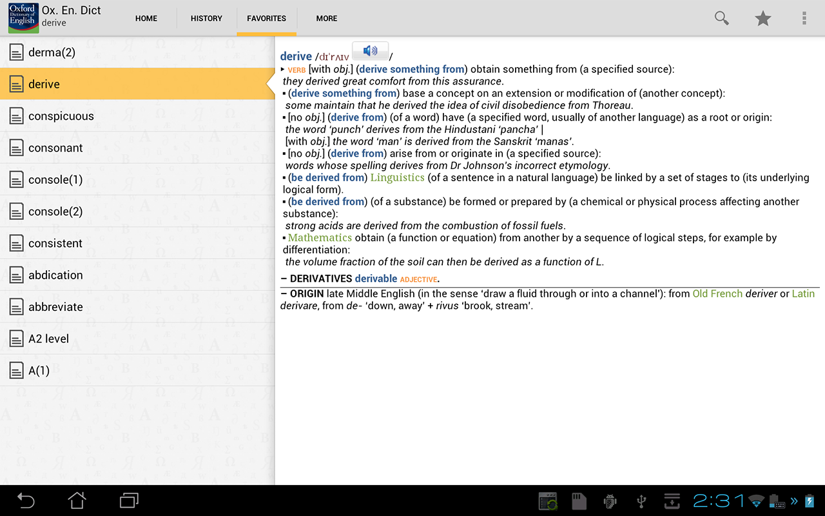Image resolution: width=825 pixels, height=516 pixels.
Task: Select Mathematics subject label
Action: pyautogui.click(x=320, y=237)
